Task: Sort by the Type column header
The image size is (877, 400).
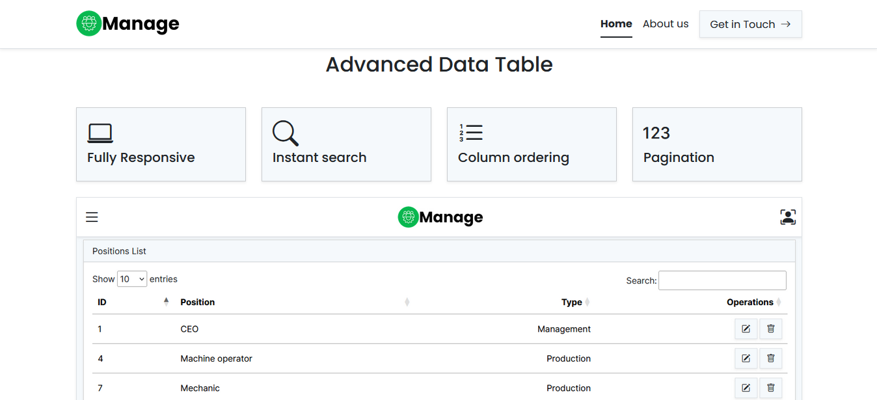Action: coord(571,302)
